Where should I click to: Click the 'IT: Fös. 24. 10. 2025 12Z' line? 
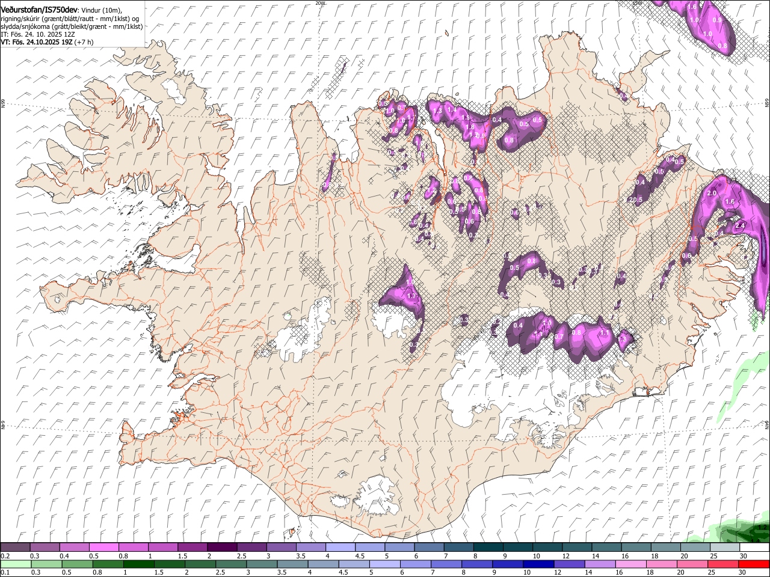point(38,34)
